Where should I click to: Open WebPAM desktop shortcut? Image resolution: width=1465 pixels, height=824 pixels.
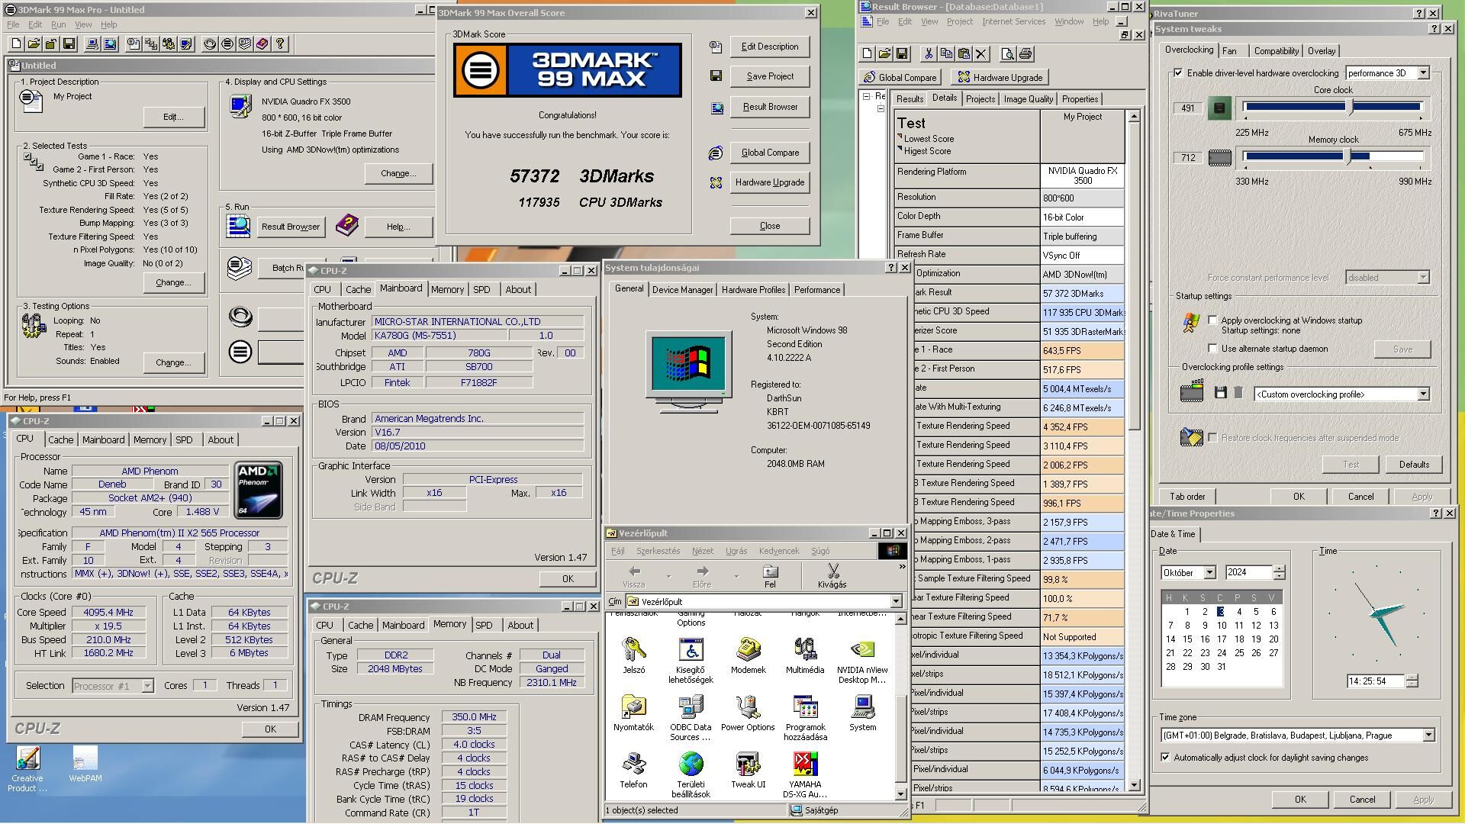pyautogui.click(x=85, y=764)
